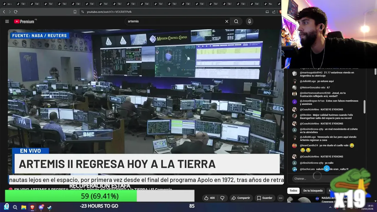Screen dimensions: 377x212
Task: Click the address bar URL youtube.com/watch
Action: point(109,12)
